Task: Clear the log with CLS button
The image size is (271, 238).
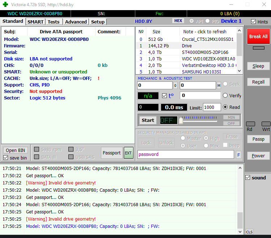Action: tap(249, 232)
